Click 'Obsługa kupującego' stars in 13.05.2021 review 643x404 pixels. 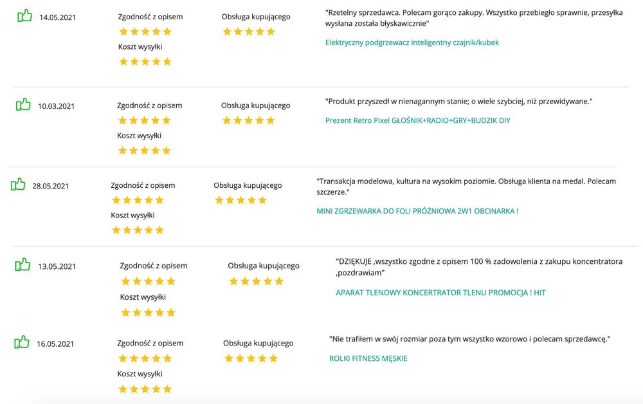(256, 281)
